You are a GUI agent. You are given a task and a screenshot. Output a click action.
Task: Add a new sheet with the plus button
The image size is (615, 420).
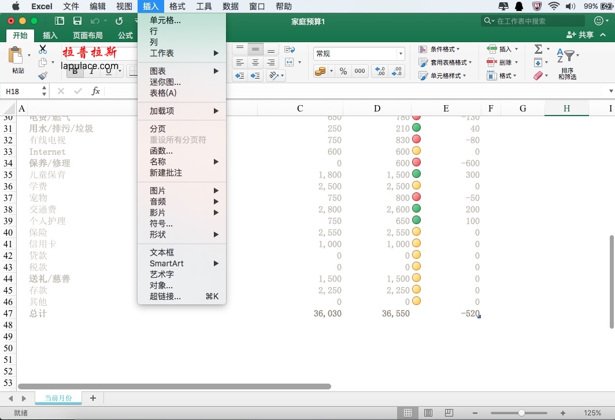93,398
